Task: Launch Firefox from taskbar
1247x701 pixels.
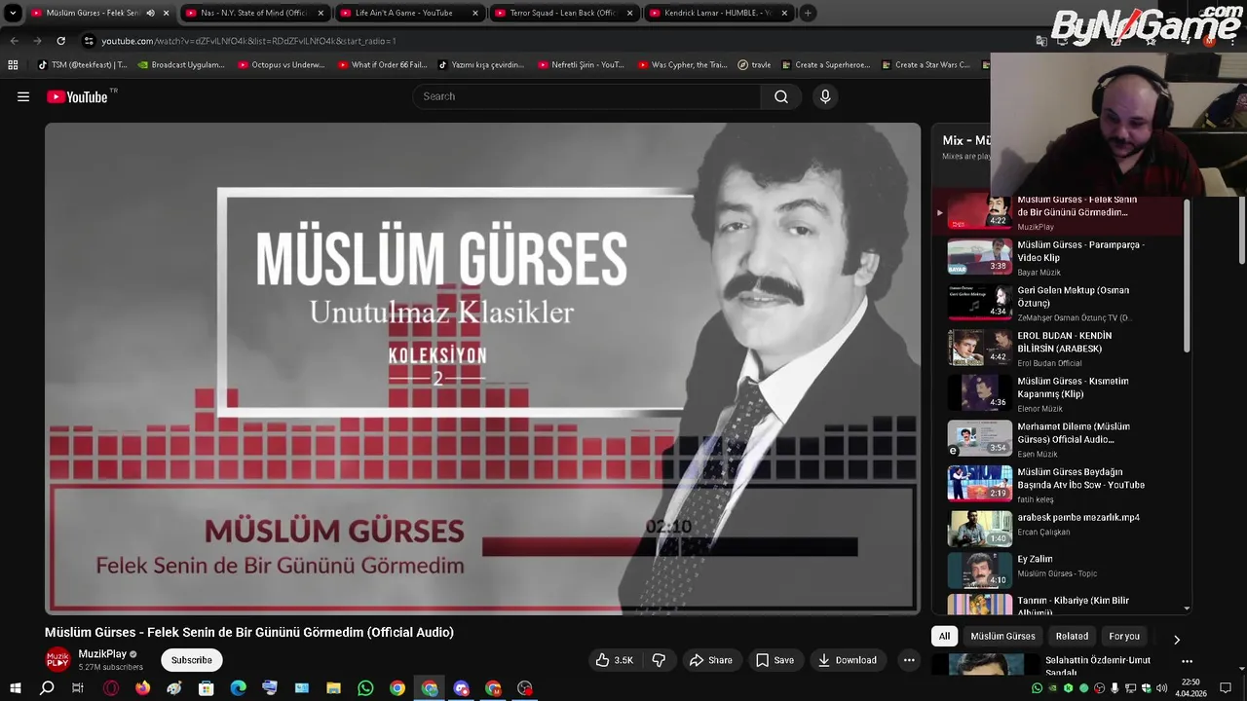Action: pos(142,688)
